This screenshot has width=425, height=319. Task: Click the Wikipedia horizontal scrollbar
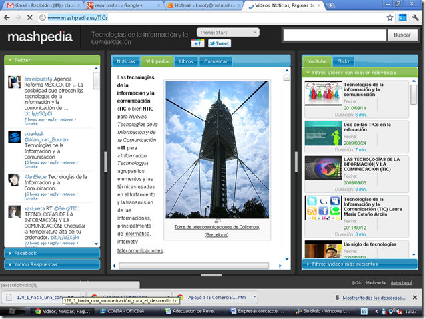(193, 266)
